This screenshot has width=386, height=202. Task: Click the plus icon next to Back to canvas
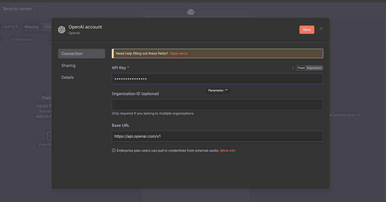(39, 11)
